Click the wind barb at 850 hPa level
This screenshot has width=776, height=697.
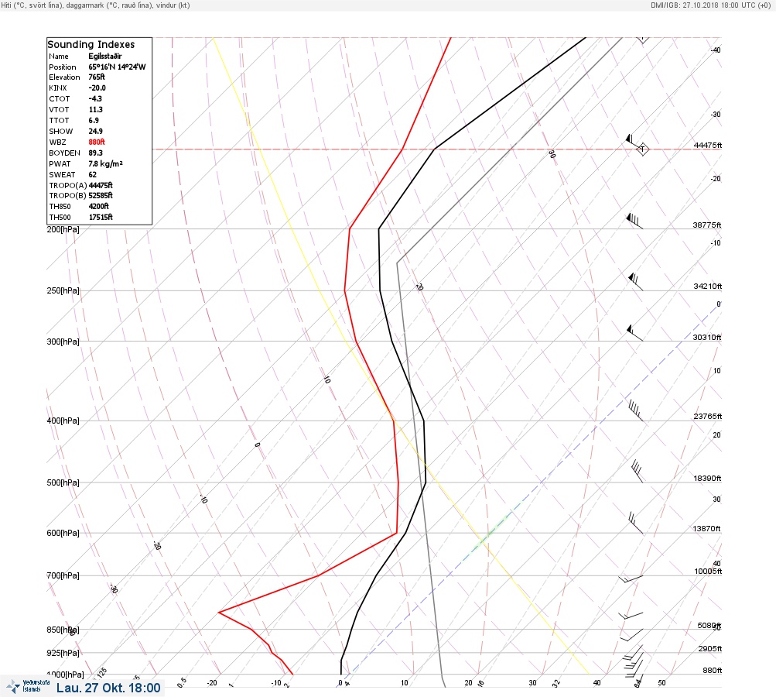tap(631, 635)
